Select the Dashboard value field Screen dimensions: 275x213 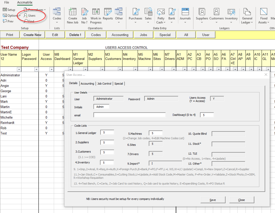click(207, 115)
